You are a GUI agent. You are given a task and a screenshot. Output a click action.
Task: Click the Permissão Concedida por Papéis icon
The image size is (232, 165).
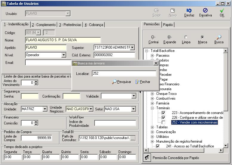(147, 158)
